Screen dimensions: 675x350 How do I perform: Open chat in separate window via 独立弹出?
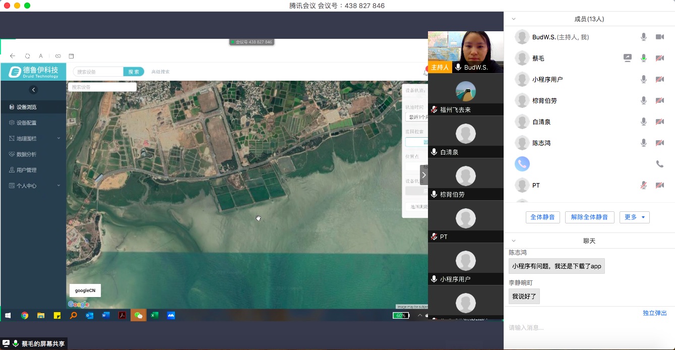(654, 313)
